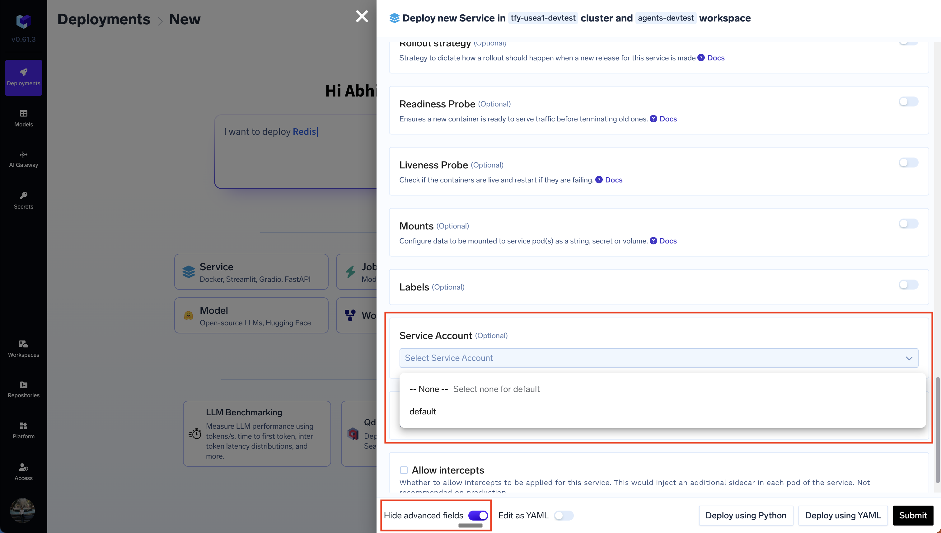Open the Rollout strategy Docs link
The height and width of the screenshot is (533, 941).
click(x=716, y=58)
